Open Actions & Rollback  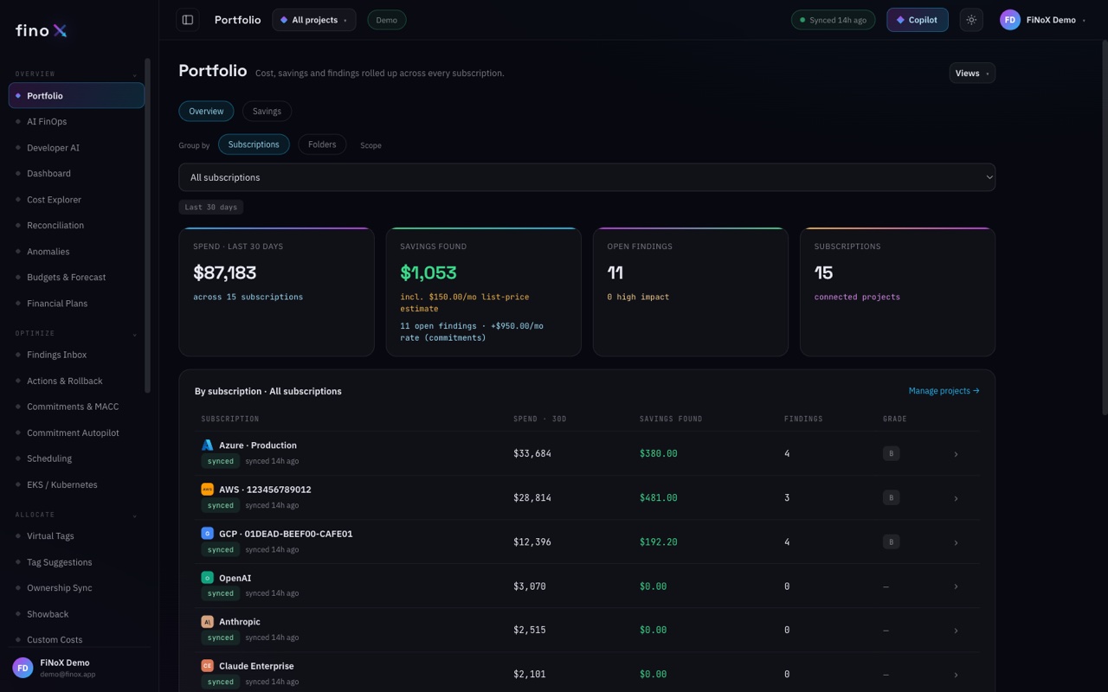tap(76, 381)
